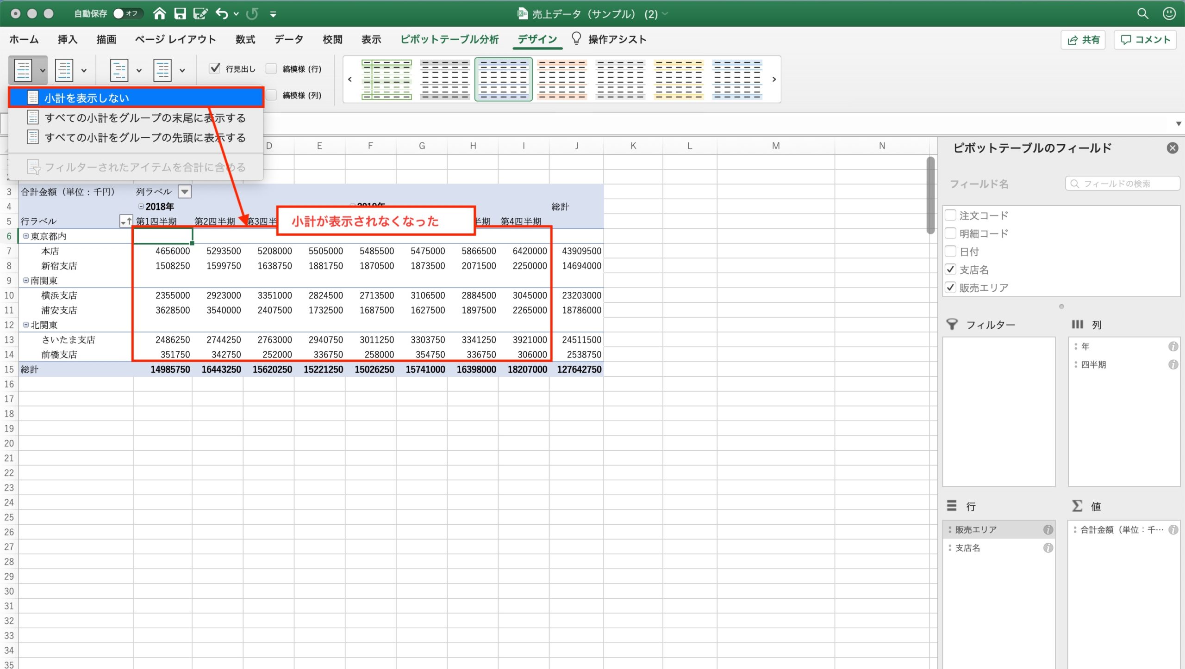Click info icon for 合計金額 value field
Screen dimensions: 1185x669
[x=1173, y=529]
